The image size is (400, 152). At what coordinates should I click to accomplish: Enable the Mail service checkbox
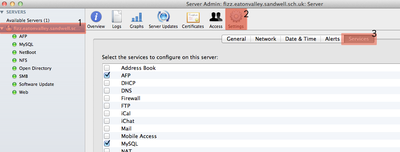pos(107,128)
